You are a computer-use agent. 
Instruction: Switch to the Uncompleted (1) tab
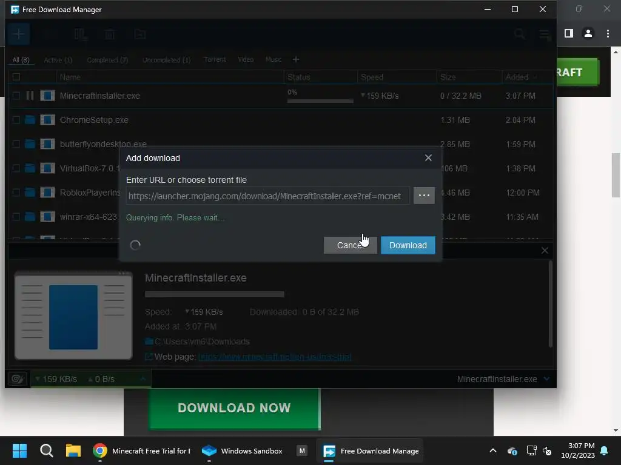point(166,60)
